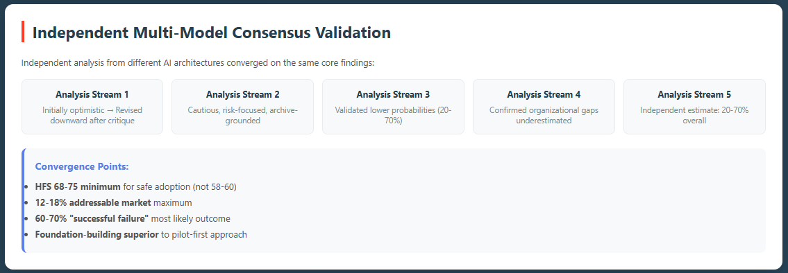Click 'Confirmed organizational gaps underestimated' text
This screenshot has width=788, height=273.
coord(544,116)
